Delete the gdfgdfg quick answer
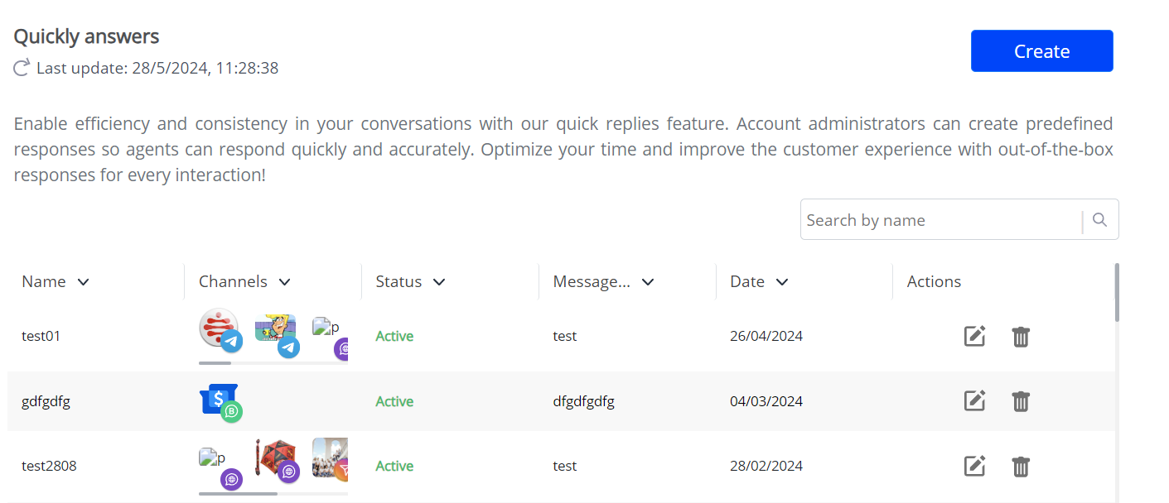Viewport: 1169px width, 503px height. coord(1021,401)
